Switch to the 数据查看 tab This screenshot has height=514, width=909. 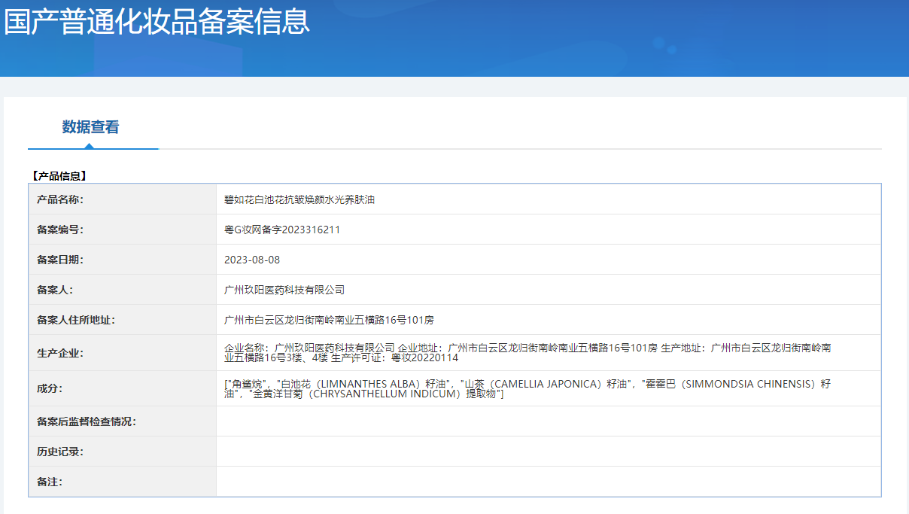tap(90, 127)
